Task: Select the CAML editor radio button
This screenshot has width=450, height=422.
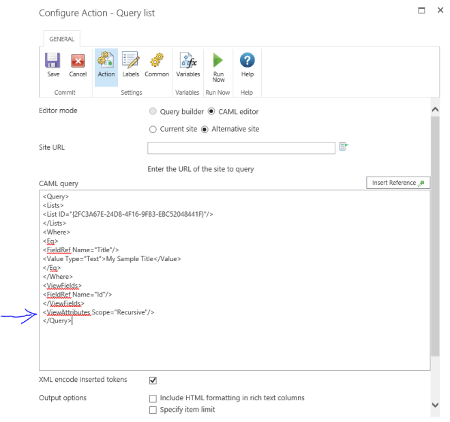Action: pos(211,111)
